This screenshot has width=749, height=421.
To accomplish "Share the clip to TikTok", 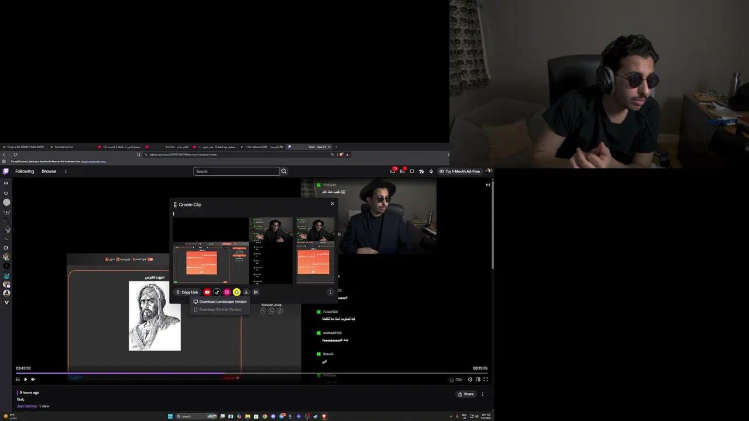I will [x=217, y=292].
